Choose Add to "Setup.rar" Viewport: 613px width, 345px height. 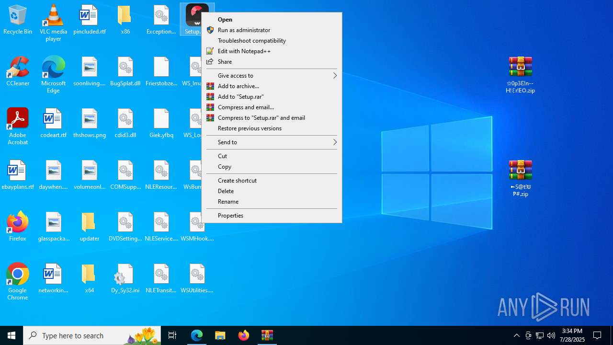[x=272, y=97]
